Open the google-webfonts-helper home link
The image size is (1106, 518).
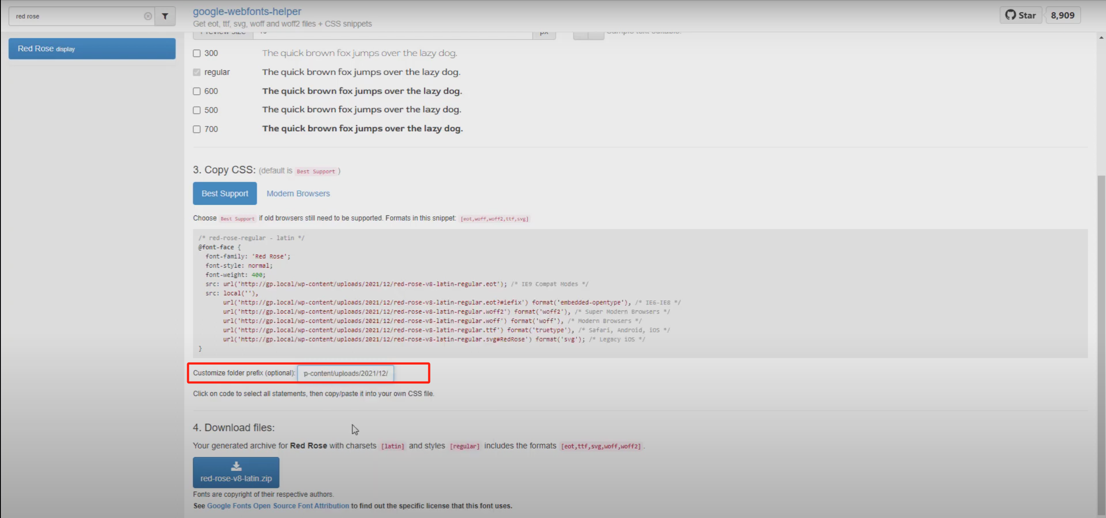247,11
